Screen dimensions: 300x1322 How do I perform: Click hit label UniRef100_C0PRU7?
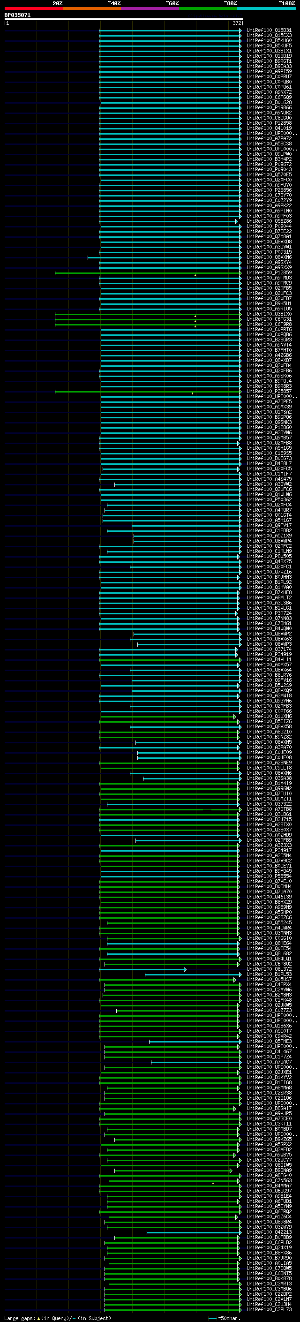(269, 76)
